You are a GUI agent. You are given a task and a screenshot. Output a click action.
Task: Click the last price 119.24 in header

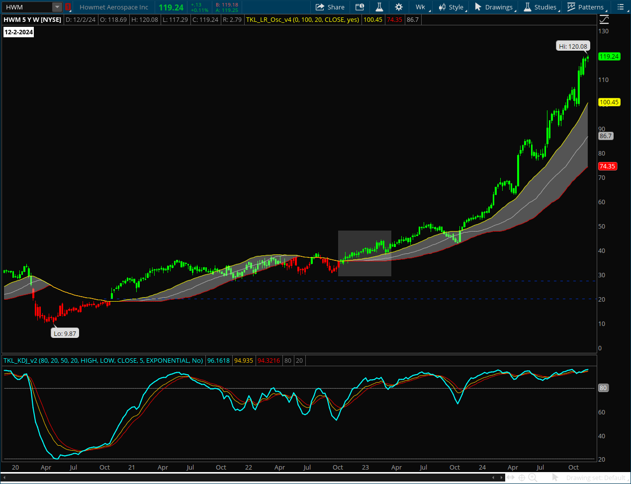172,7
